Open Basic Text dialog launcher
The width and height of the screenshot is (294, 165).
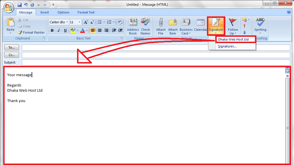click(x=122, y=38)
